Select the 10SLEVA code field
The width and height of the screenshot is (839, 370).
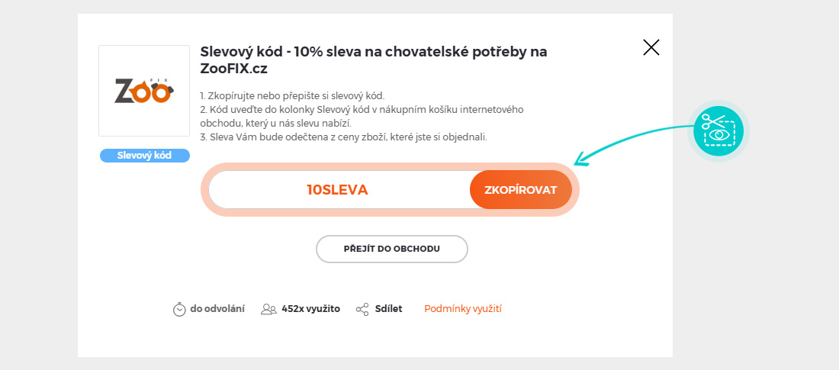pos(337,190)
